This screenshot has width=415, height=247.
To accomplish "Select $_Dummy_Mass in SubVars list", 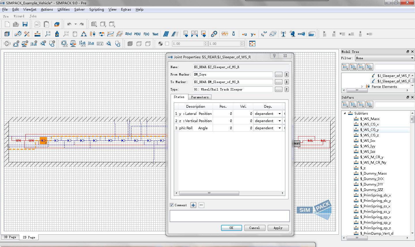I will click(x=373, y=173).
